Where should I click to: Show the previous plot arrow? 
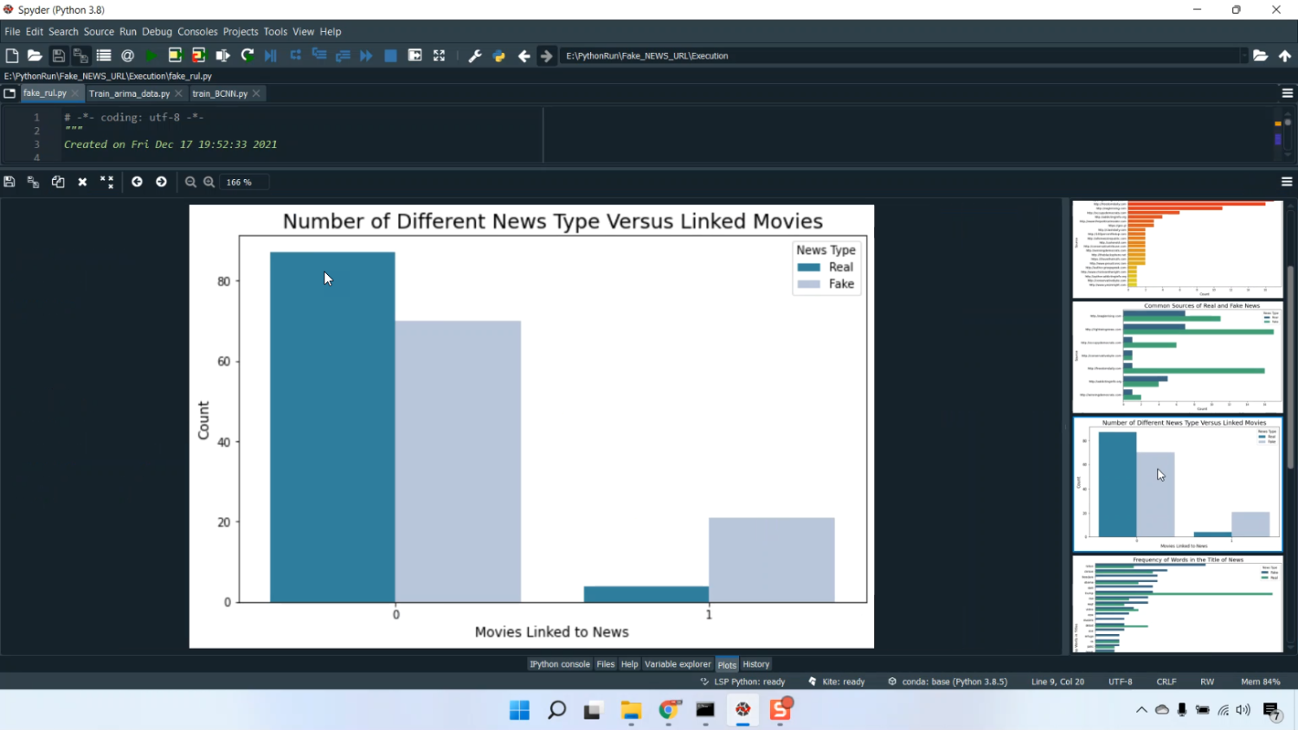coord(137,182)
